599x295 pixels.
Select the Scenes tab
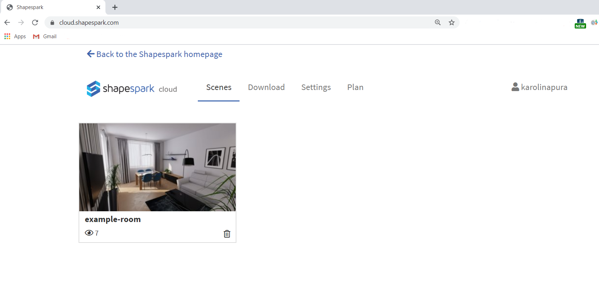click(x=219, y=87)
